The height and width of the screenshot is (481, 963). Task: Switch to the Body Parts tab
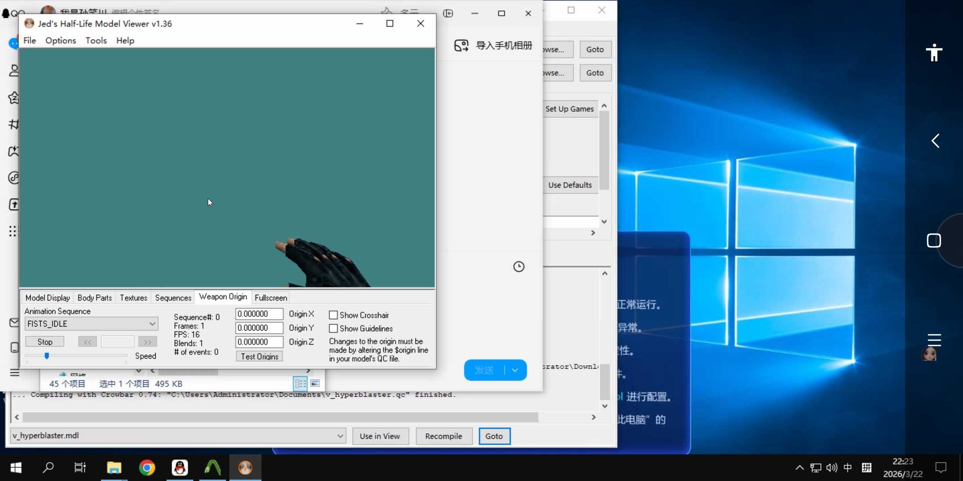tap(95, 298)
